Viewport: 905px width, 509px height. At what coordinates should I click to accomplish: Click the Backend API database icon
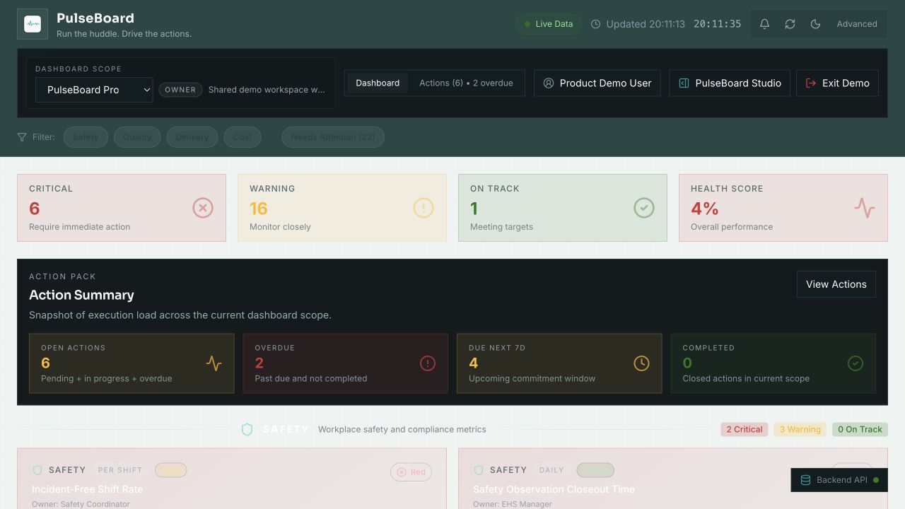[805, 480]
